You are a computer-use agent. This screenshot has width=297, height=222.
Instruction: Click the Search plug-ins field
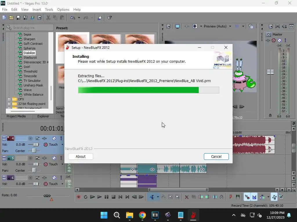point(30,28)
